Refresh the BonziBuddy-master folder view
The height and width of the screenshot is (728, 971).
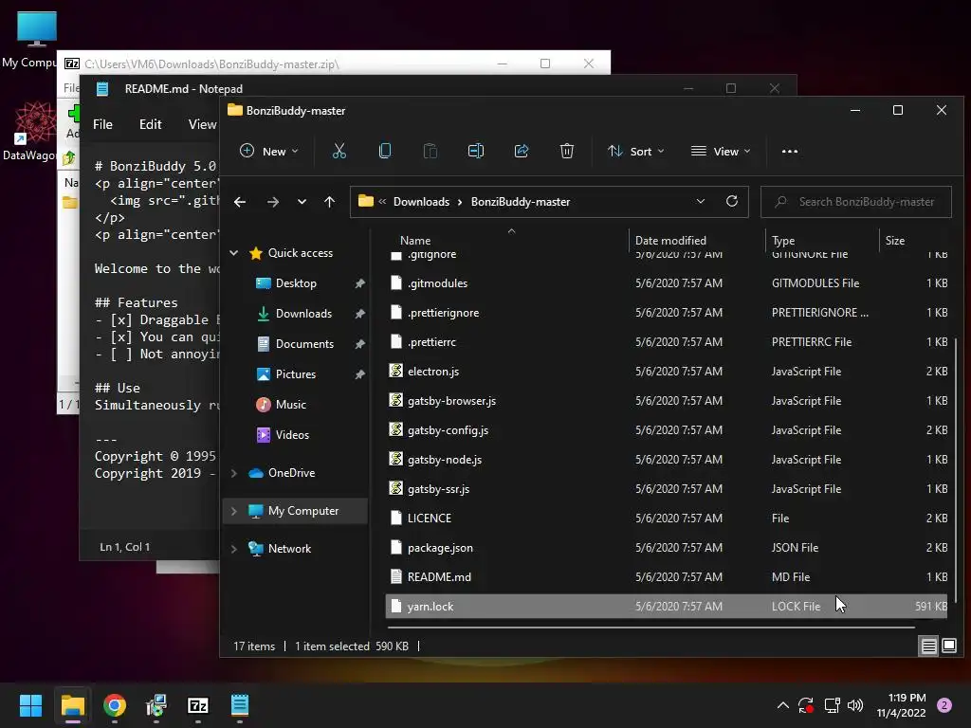pos(732,201)
